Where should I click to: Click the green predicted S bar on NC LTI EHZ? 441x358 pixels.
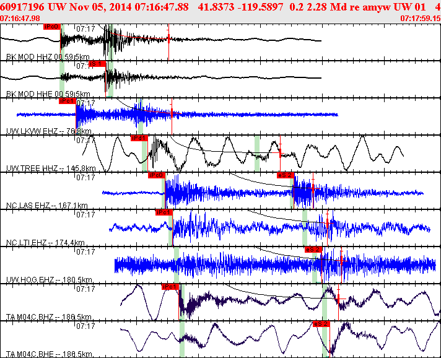click(305, 227)
